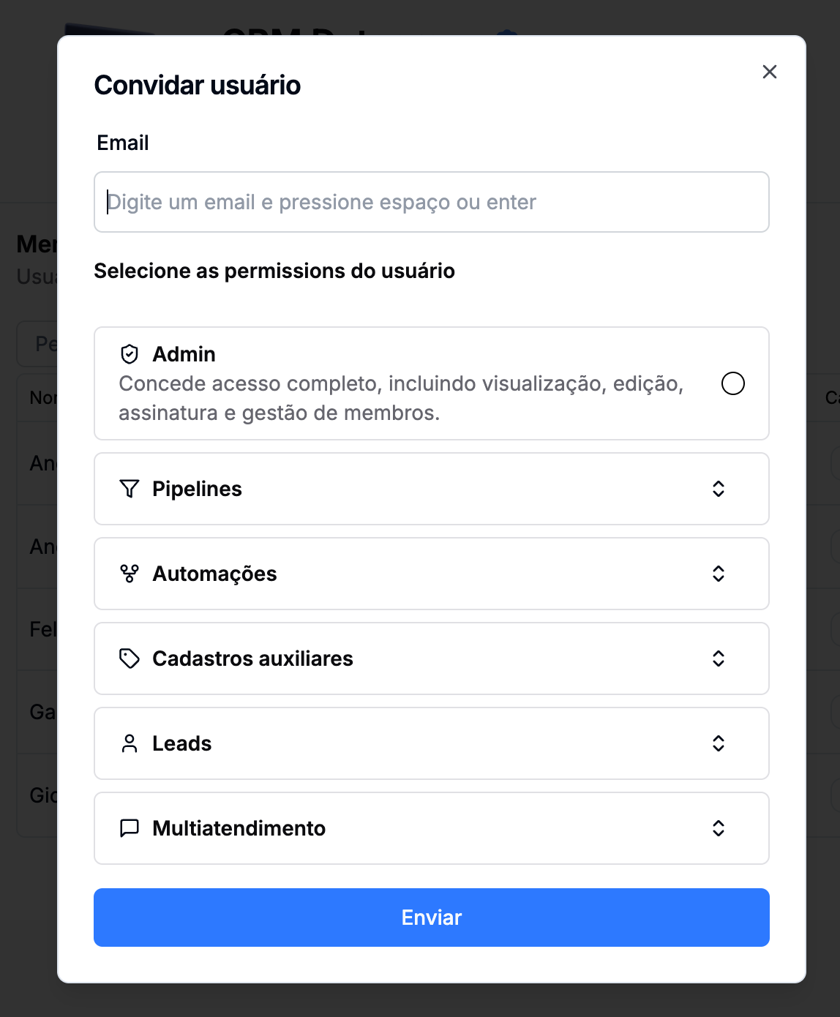The height and width of the screenshot is (1017, 840).
Task: Close the Convidar usuário dialog
Action: (769, 72)
